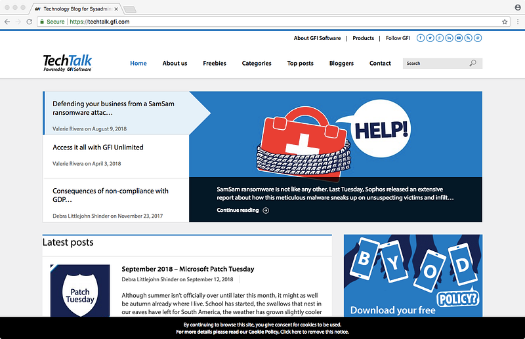Click 'Debra Littlejohn Shinder on November 23, 2017'
Screen dimensions: 525x339
[108, 216]
